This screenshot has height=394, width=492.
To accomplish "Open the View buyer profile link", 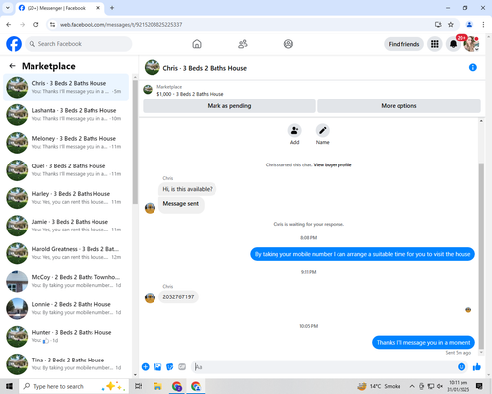I will click(x=333, y=164).
